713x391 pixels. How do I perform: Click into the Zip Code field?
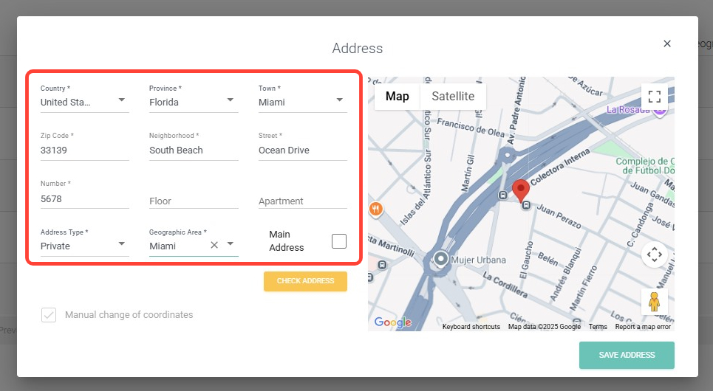point(84,150)
